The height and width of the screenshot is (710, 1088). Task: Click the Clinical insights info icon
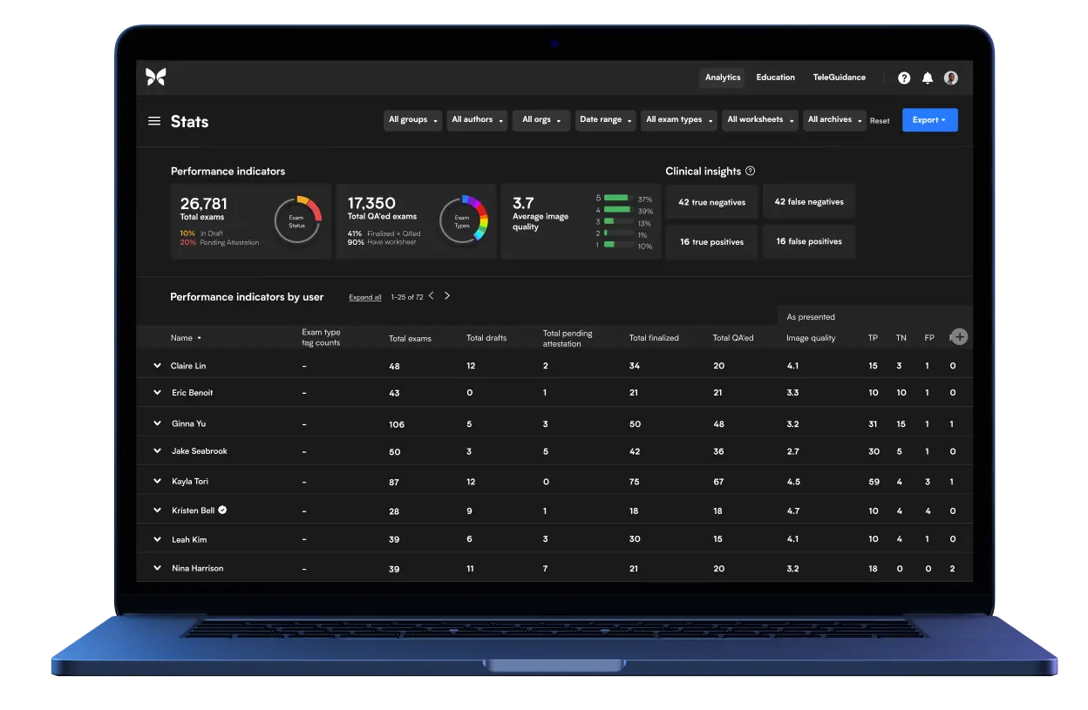pyautogui.click(x=751, y=172)
